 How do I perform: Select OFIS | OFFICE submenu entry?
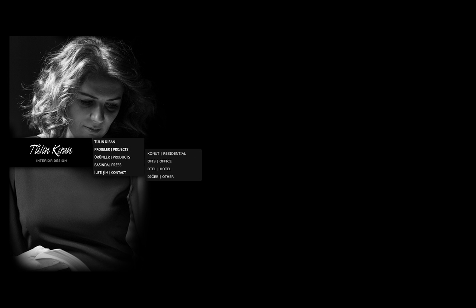(x=160, y=162)
